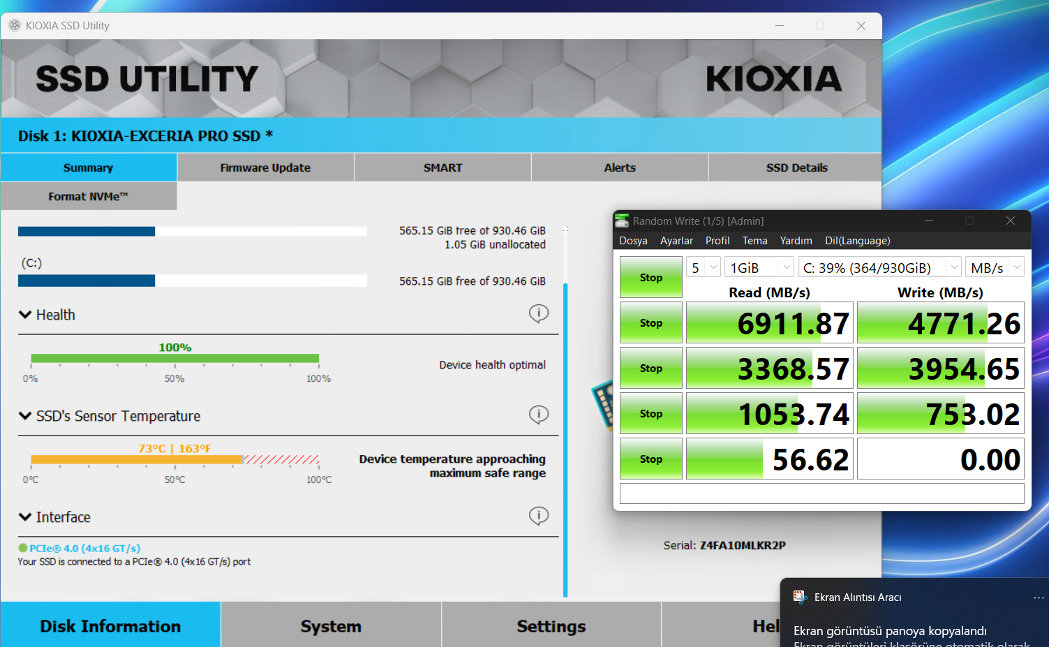
Task: Click the Snipping Tool notification icon
Action: [800, 597]
